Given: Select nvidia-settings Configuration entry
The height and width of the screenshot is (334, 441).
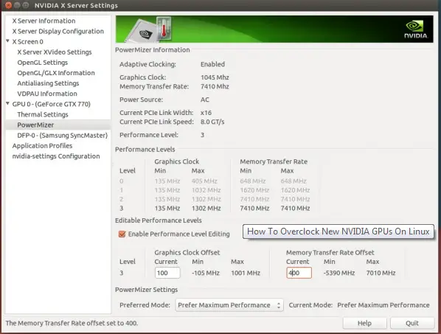Looking at the screenshot, I should coord(56,156).
